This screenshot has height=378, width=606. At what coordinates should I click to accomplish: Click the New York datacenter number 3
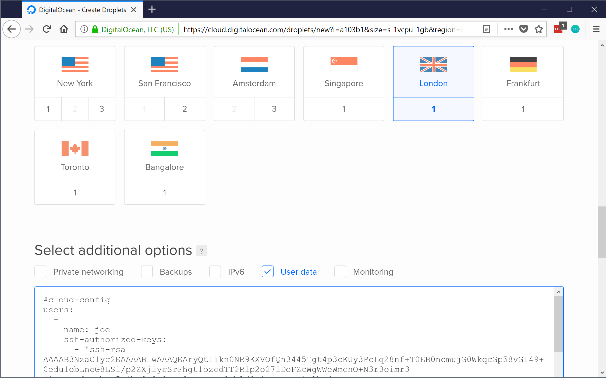tap(101, 109)
